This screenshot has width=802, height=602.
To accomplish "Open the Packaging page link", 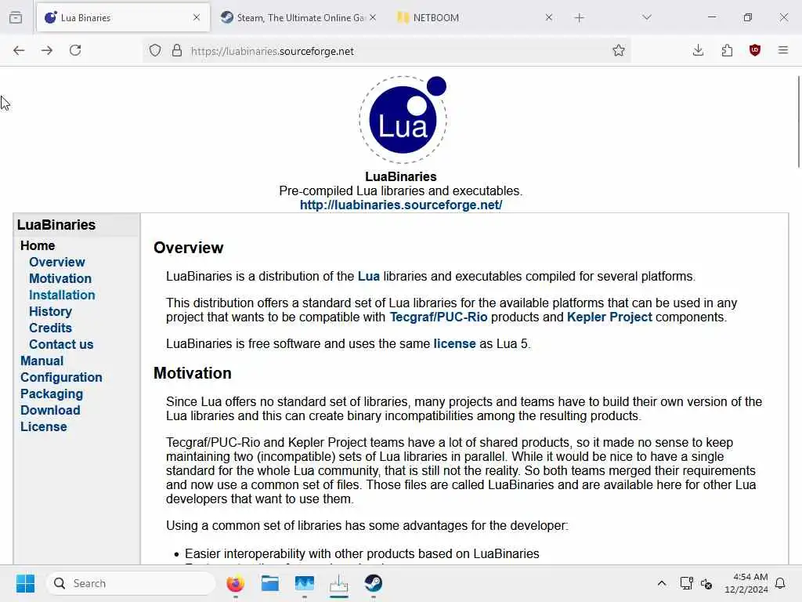I will click(52, 393).
